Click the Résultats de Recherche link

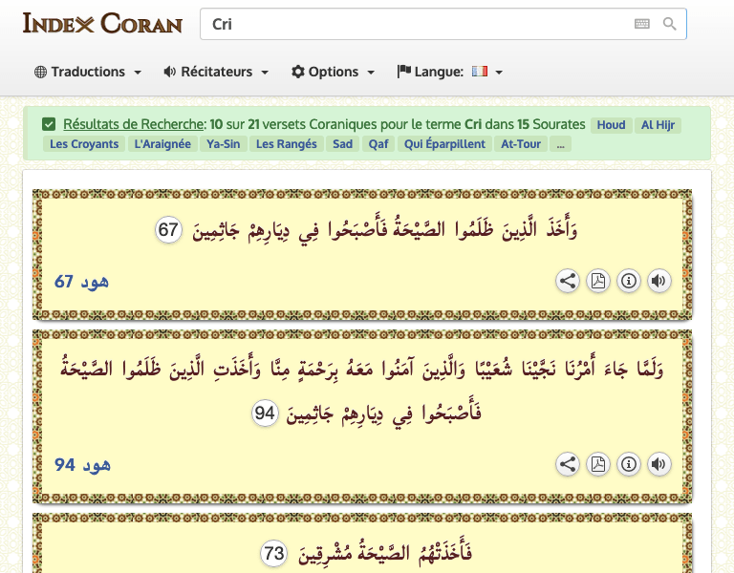[134, 124]
